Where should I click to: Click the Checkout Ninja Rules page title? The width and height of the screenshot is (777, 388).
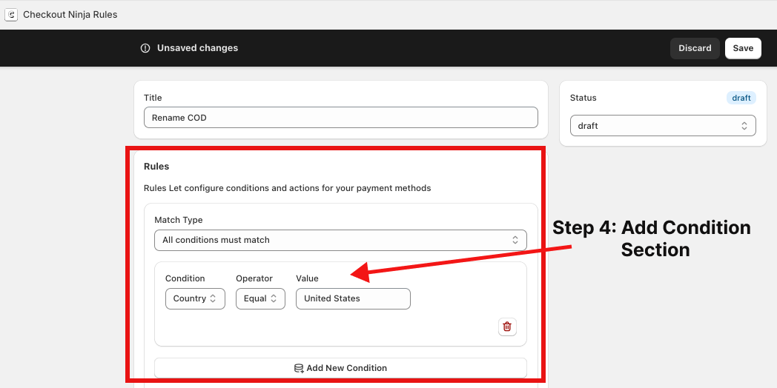tap(70, 15)
